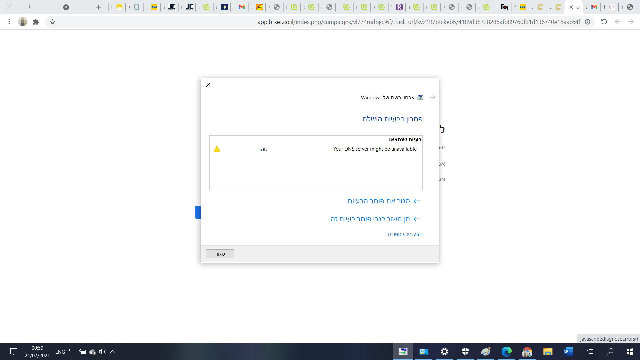
Task: Click the volume icon in system tray
Action: [x=102, y=352]
